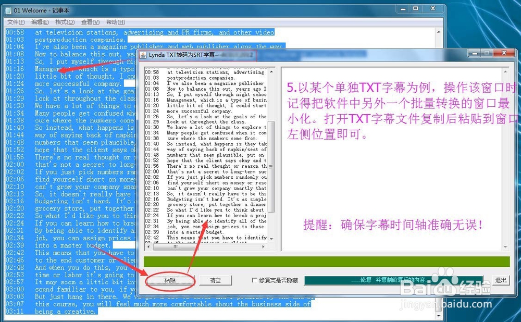This screenshot has width=521, height=322.
Task: Click Notepad line '02:39 into a master budget.'
Action: [59, 245]
